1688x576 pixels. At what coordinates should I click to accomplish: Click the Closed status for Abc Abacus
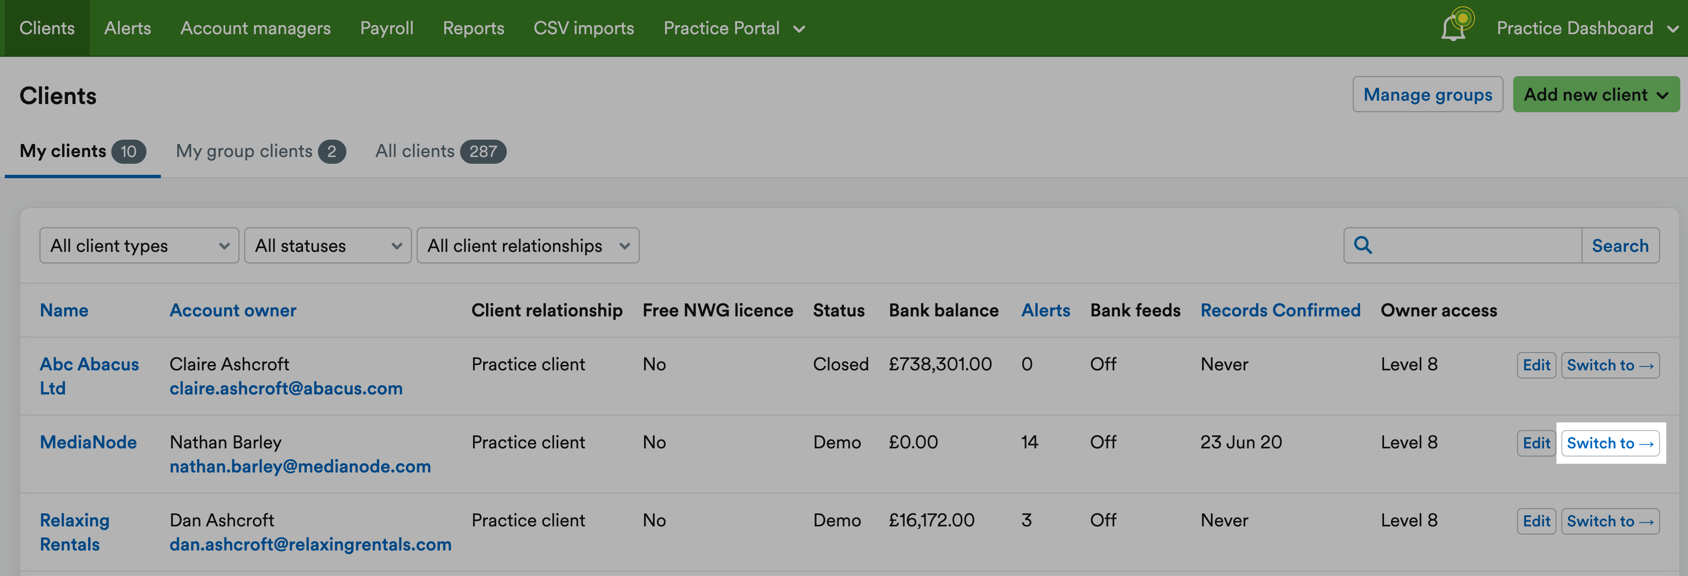841,365
